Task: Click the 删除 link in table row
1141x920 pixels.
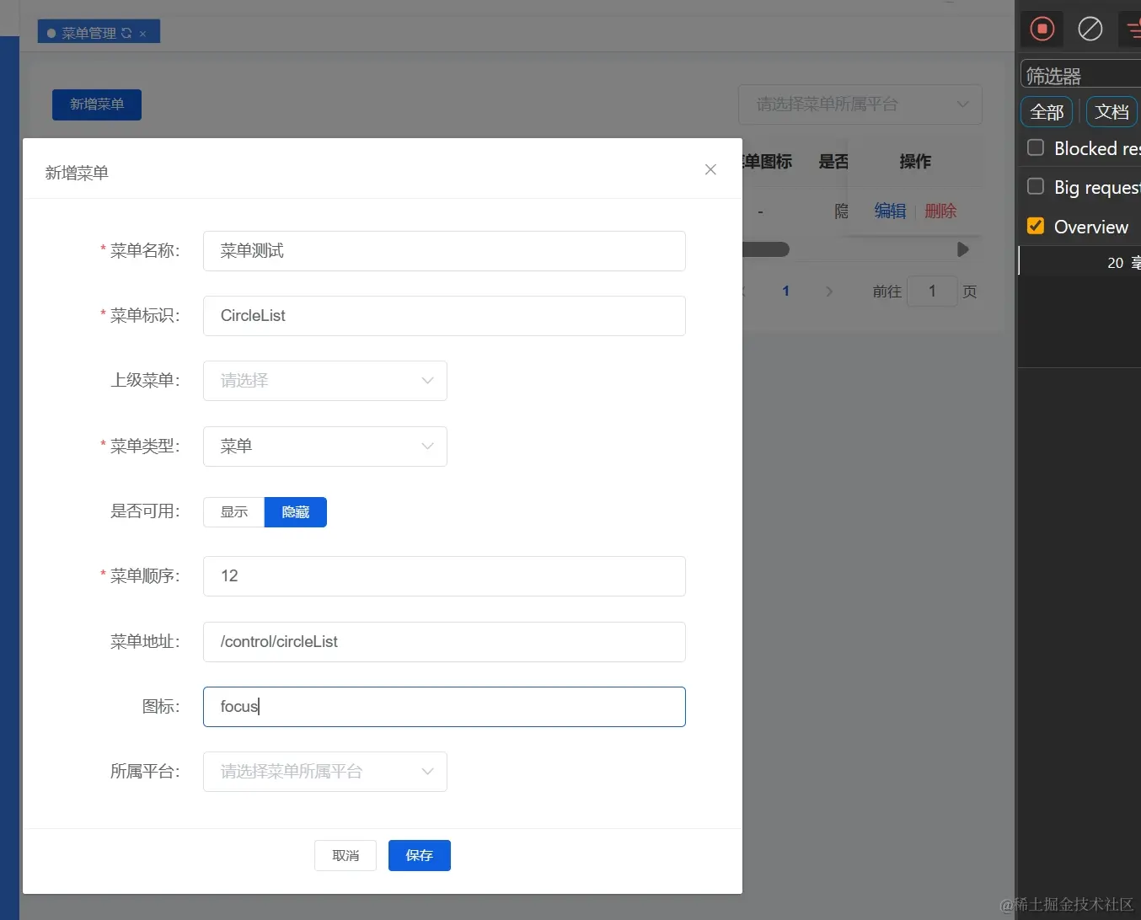Action: pyautogui.click(x=940, y=211)
